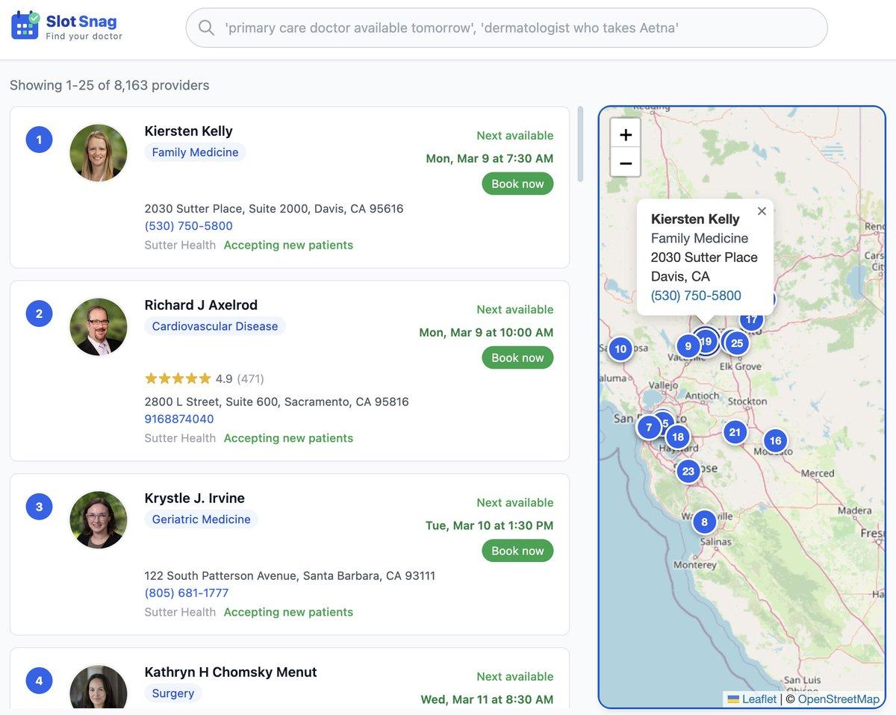The height and width of the screenshot is (715, 896).
Task: Zoom in on the map
Action: click(x=624, y=136)
